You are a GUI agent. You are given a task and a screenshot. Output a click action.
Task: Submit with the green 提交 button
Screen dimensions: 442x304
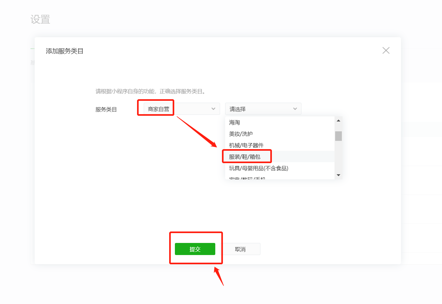click(195, 249)
